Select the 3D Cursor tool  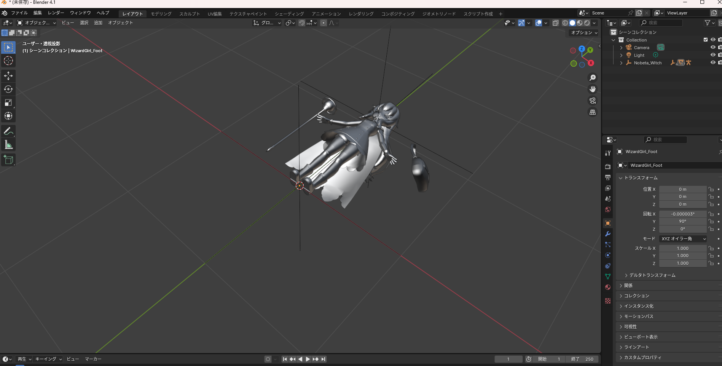point(8,61)
